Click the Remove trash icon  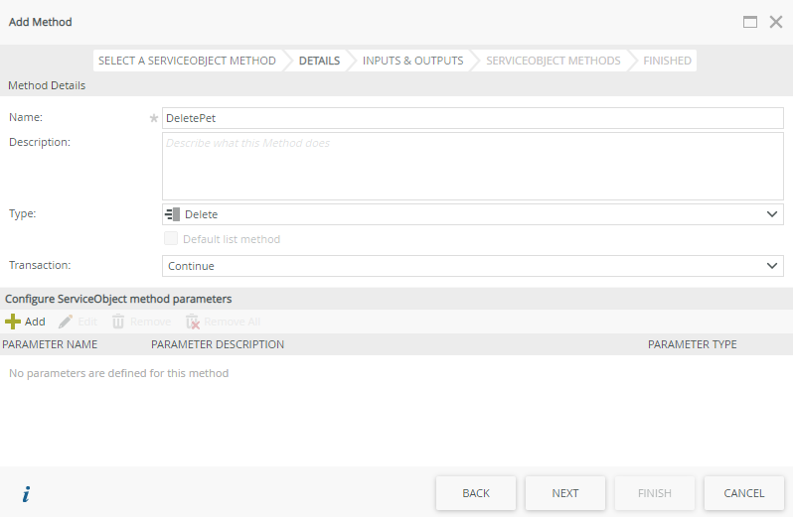(118, 322)
